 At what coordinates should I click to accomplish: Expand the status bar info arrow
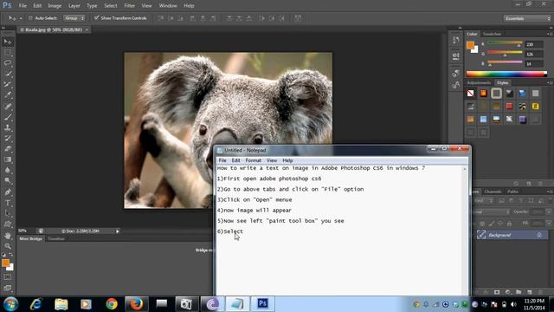(x=118, y=231)
